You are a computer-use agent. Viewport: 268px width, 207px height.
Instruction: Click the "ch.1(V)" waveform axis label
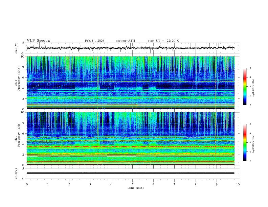16,48
